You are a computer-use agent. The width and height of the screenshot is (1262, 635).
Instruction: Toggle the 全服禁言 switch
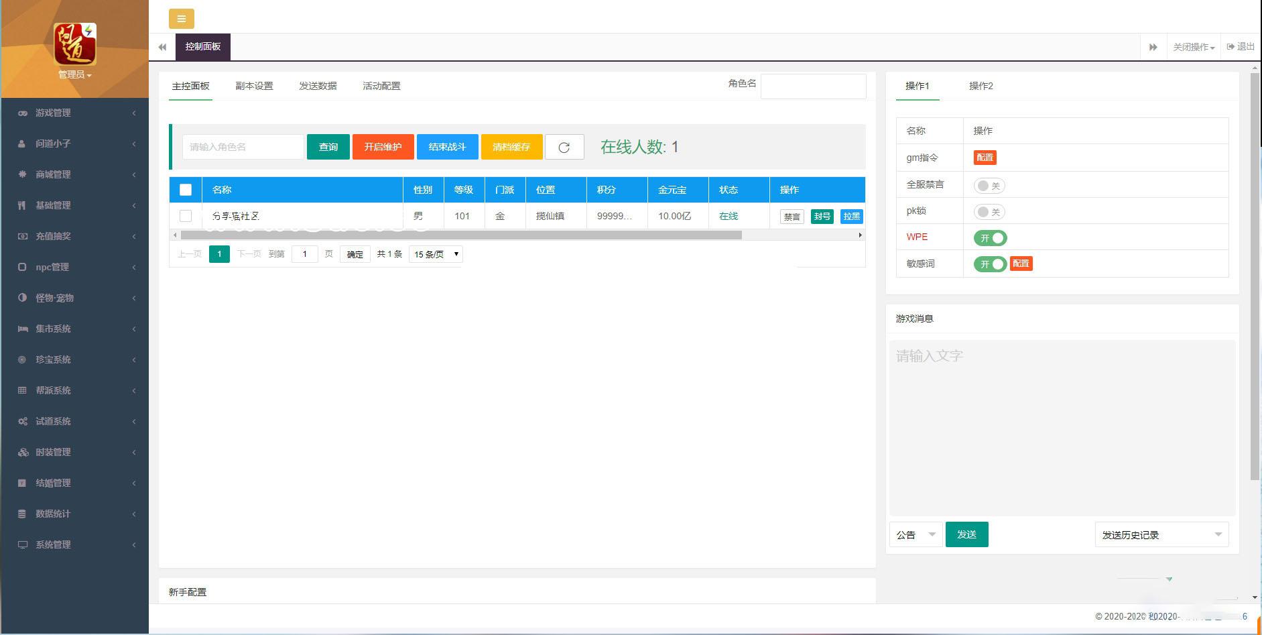point(989,186)
